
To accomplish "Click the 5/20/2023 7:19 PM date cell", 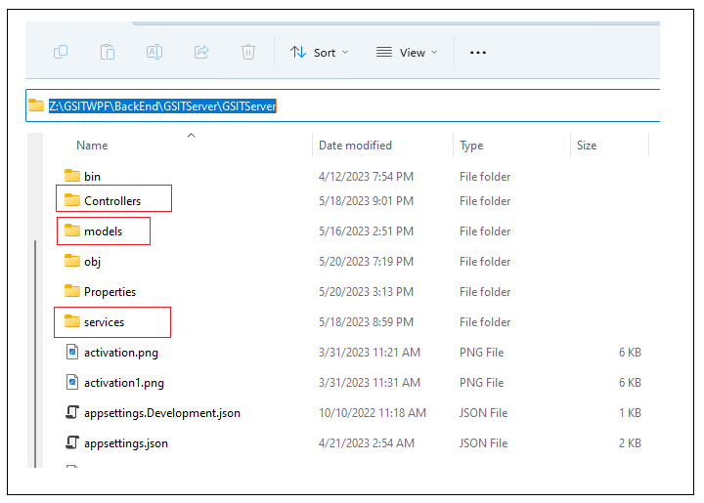I will 366,262.
